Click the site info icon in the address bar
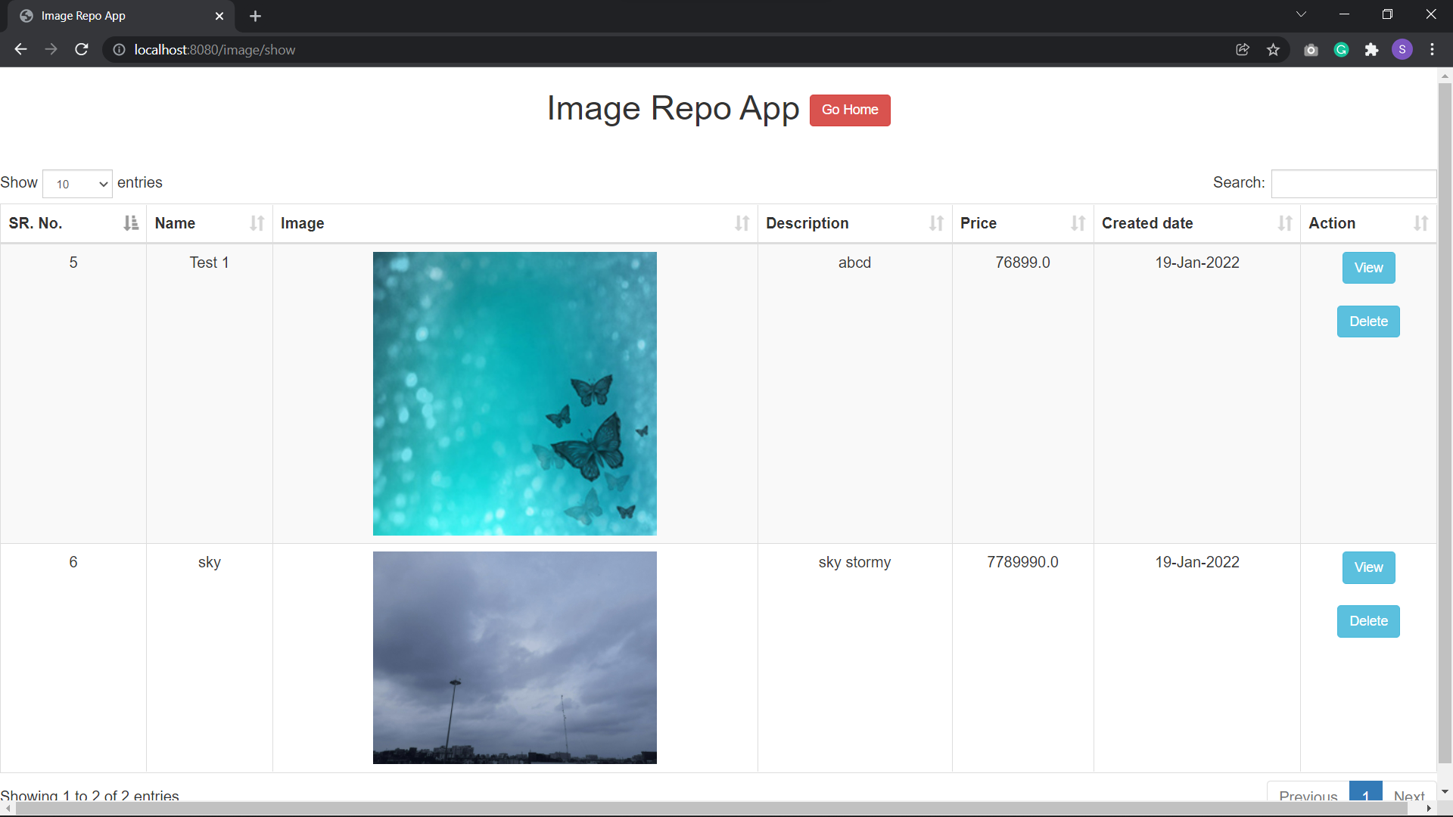1453x817 pixels. tap(119, 50)
